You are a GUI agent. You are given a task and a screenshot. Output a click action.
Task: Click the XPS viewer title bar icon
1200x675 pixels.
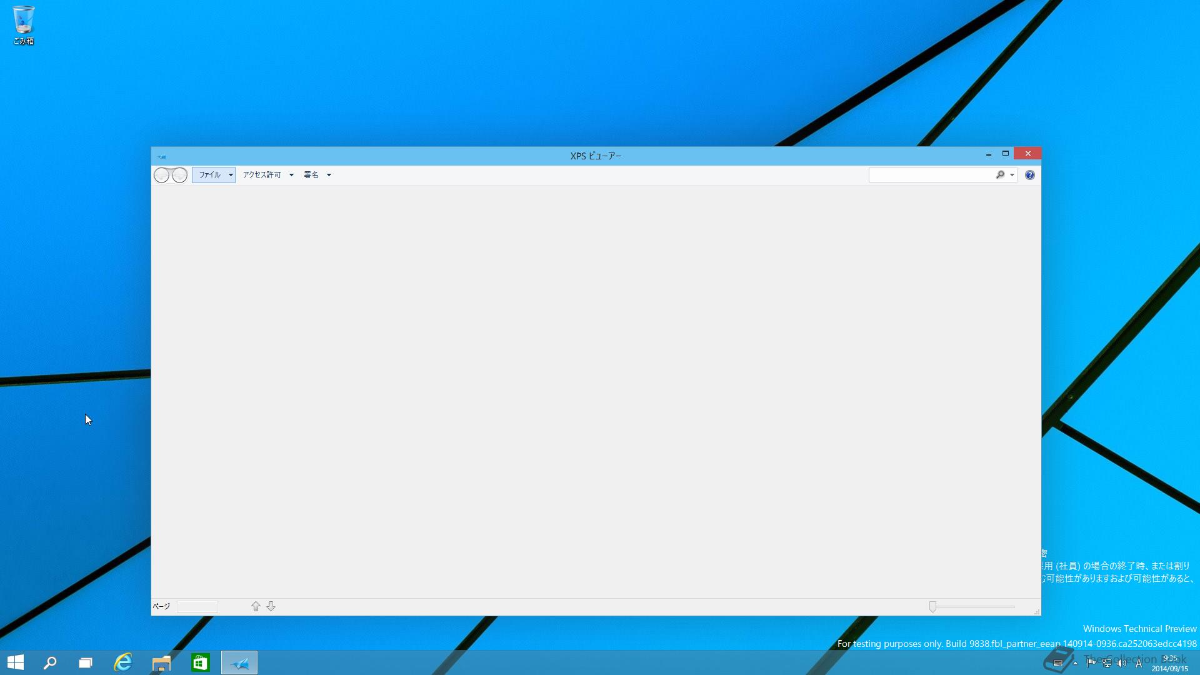(162, 156)
